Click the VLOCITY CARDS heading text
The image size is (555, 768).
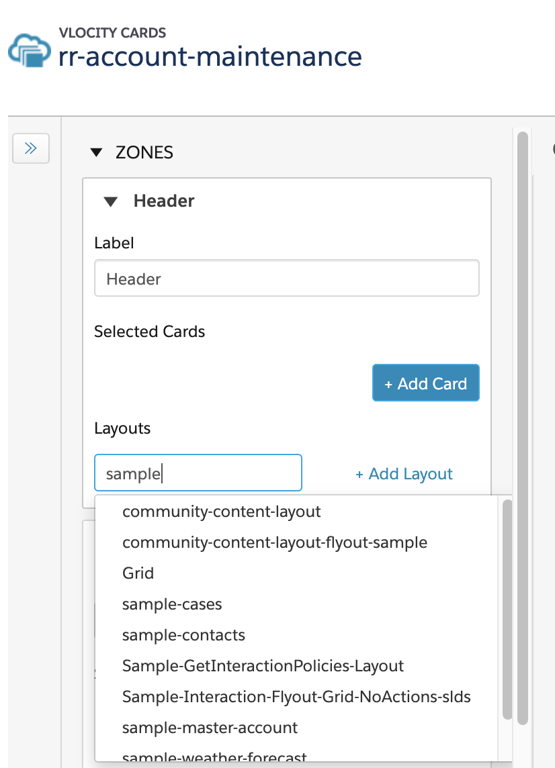point(112,33)
